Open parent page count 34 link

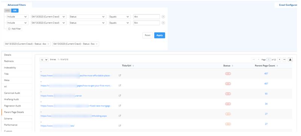click(266, 104)
